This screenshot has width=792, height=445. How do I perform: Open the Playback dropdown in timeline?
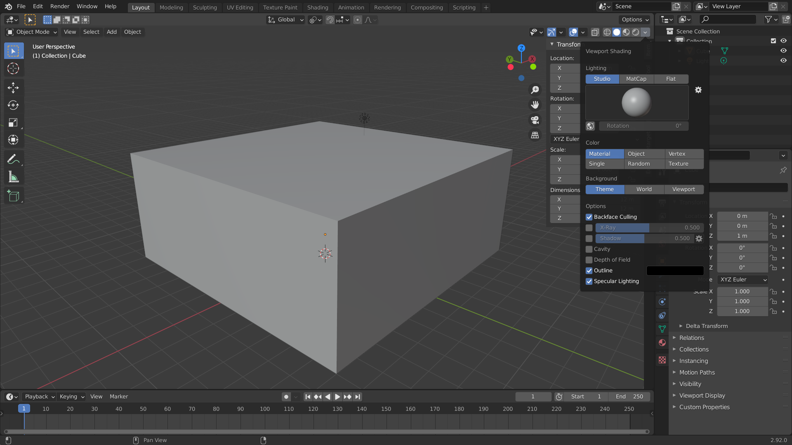click(x=39, y=397)
